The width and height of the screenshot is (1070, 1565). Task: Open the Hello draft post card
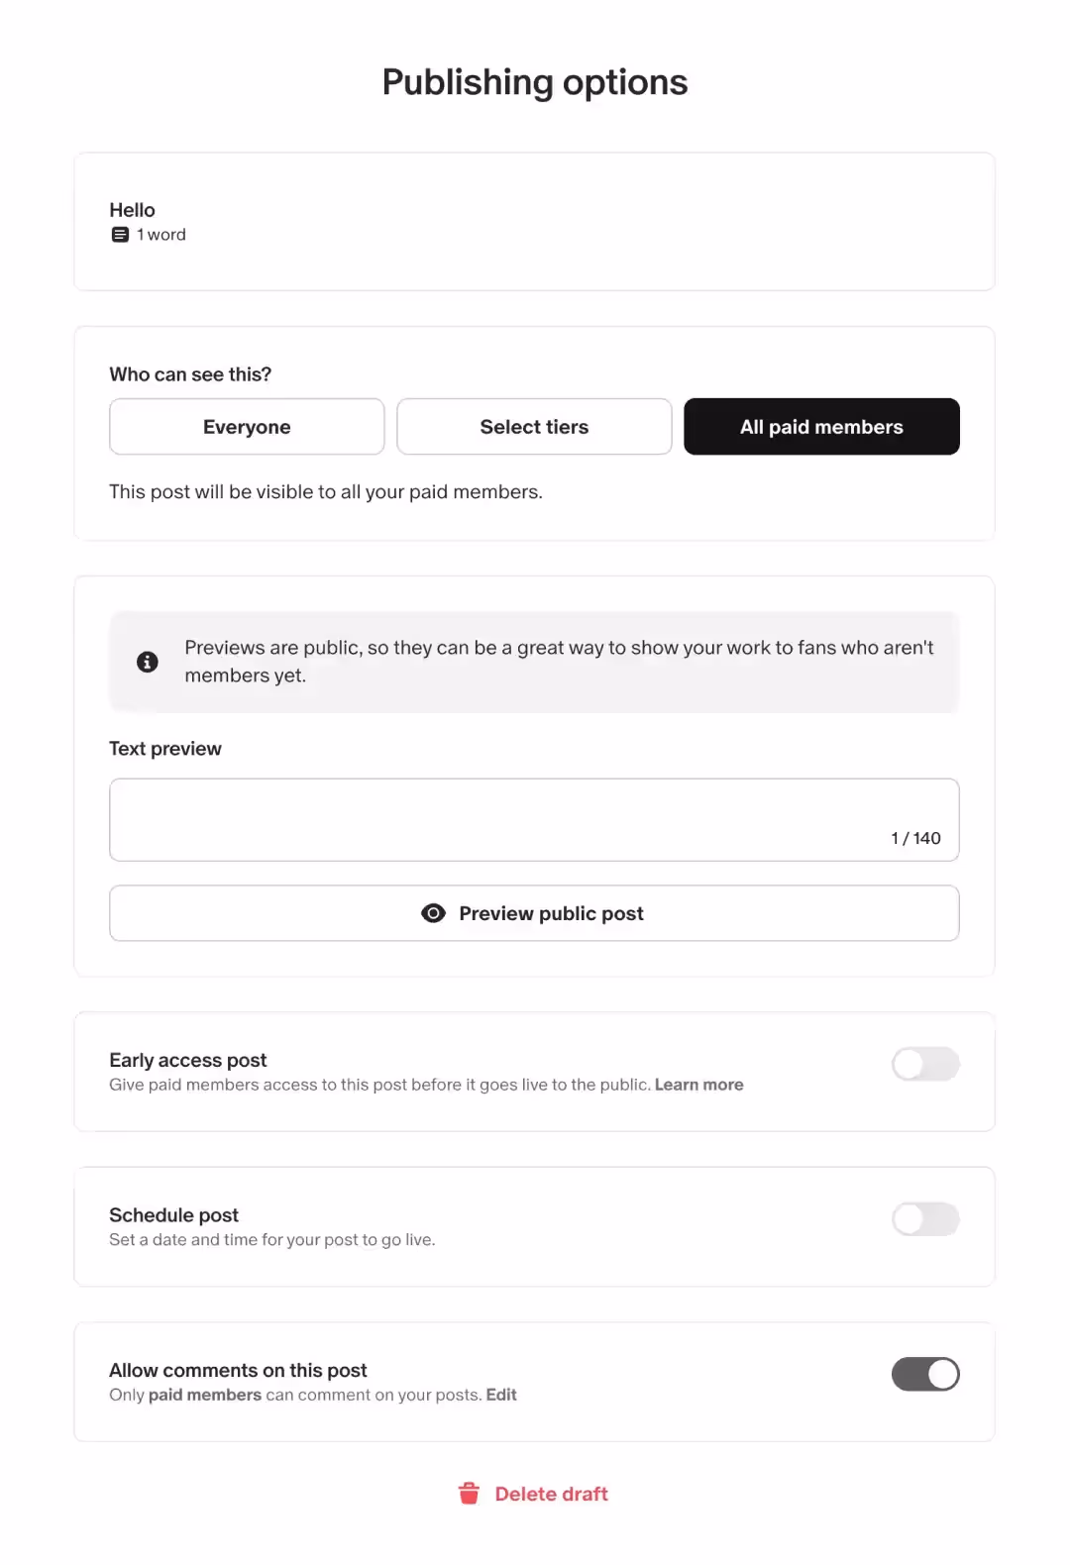coord(534,222)
